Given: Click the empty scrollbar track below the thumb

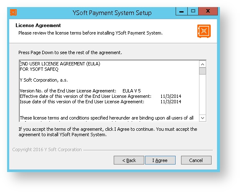Looking at the screenshot, I should pyautogui.click(x=202, y=95).
